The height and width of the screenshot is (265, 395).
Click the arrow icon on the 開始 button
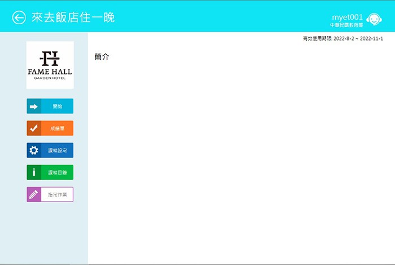click(x=34, y=106)
